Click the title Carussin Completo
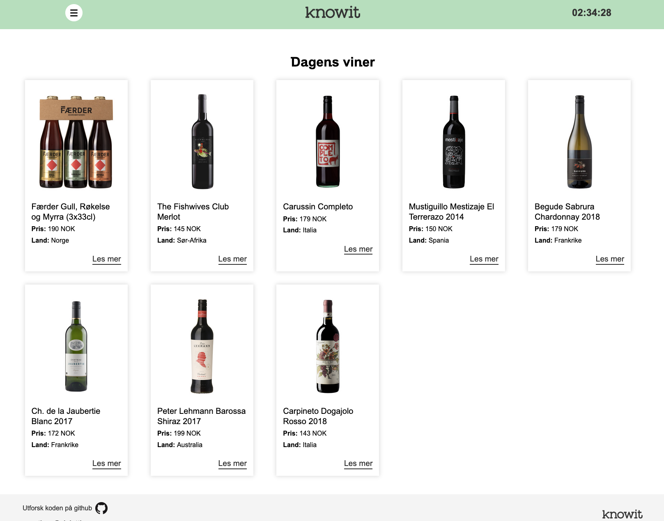The image size is (664, 521). tap(318, 207)
